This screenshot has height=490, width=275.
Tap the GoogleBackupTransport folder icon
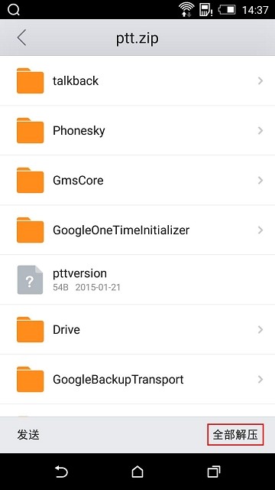tap(30, 379)
